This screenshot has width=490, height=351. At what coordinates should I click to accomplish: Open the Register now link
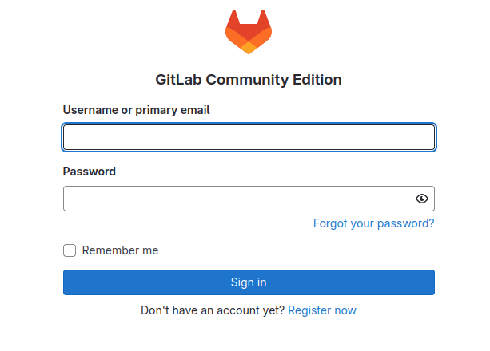tap(322, 310)
